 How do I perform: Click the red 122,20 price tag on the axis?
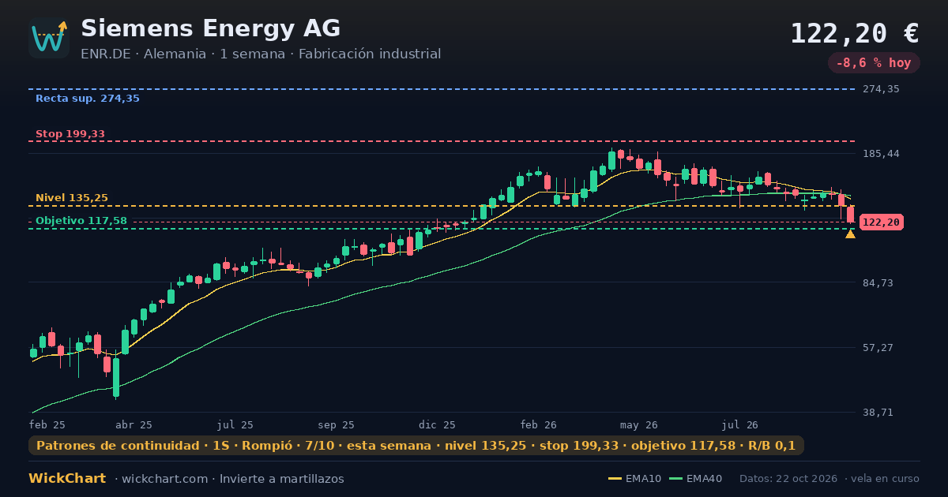[881, 222]
